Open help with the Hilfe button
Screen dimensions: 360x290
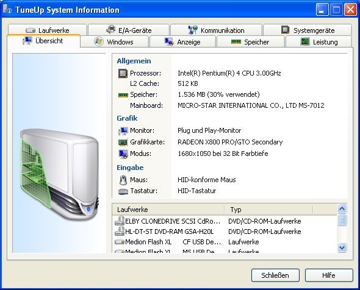pyautogui.click(x=329, y=275)
